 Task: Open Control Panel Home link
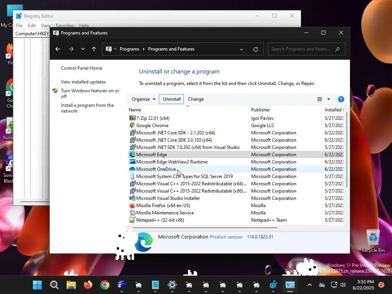(82, 68)
